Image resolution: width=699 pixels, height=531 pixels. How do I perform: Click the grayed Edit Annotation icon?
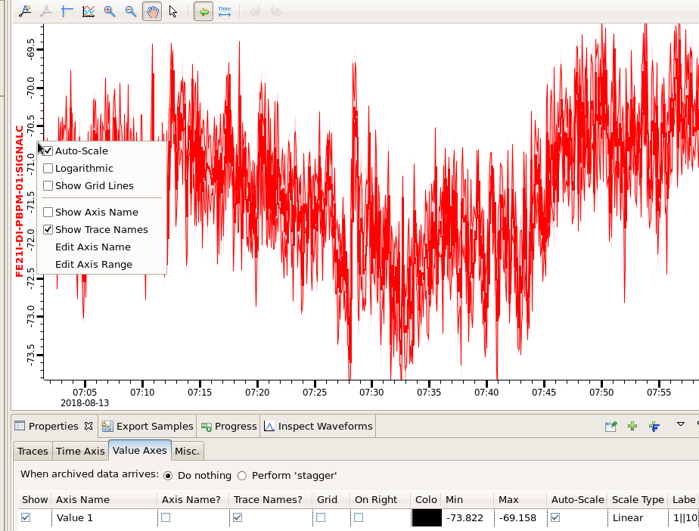pos(46,11)
